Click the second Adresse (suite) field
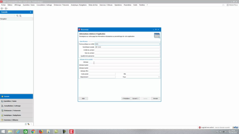The height and width of the screenshot is (134, 239). [x=124, y=68]
